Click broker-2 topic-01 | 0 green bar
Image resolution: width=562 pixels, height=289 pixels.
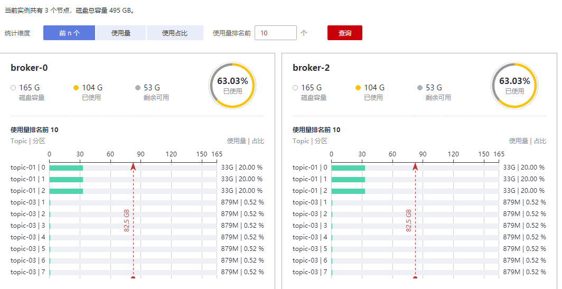coord(349,168)
